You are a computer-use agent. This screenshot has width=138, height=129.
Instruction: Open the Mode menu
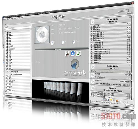pos(12,19)
